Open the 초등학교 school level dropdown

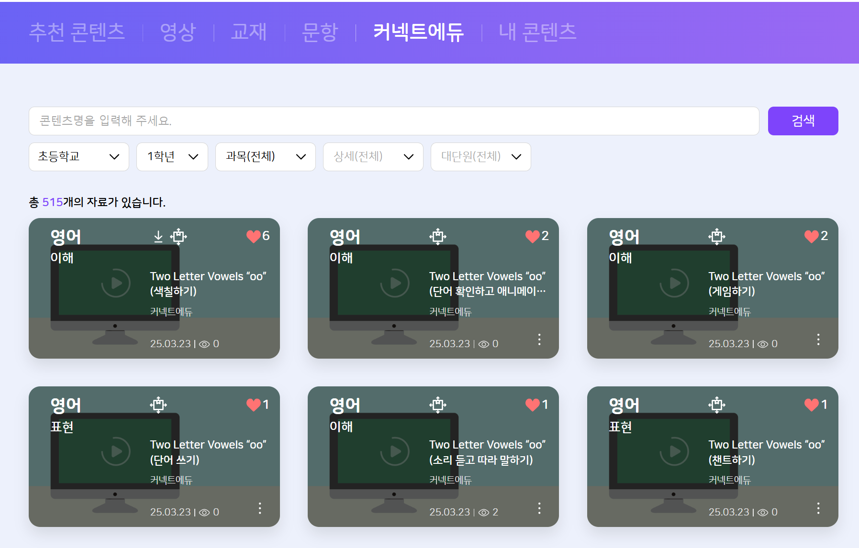click(x=79, y=157)
